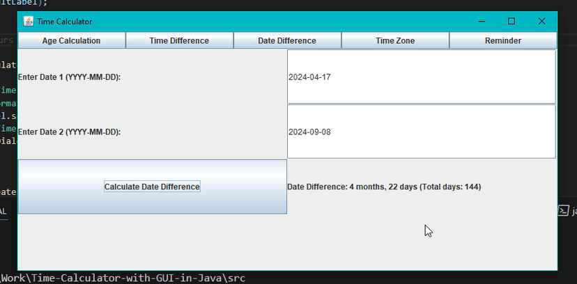The height and width of the screenshot is (284, 577).
Task: Select the Date Difference tab
Action: pyautogui.click(x=287, y=41)
